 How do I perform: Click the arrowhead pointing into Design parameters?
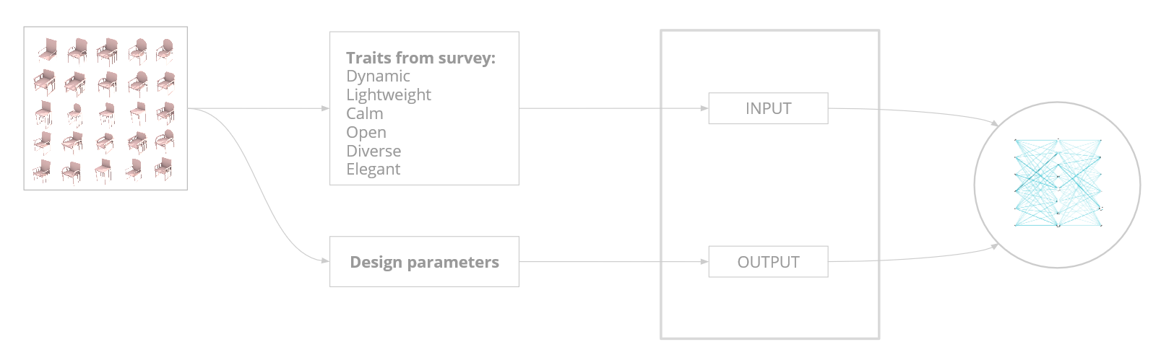[x=325, y=261]
